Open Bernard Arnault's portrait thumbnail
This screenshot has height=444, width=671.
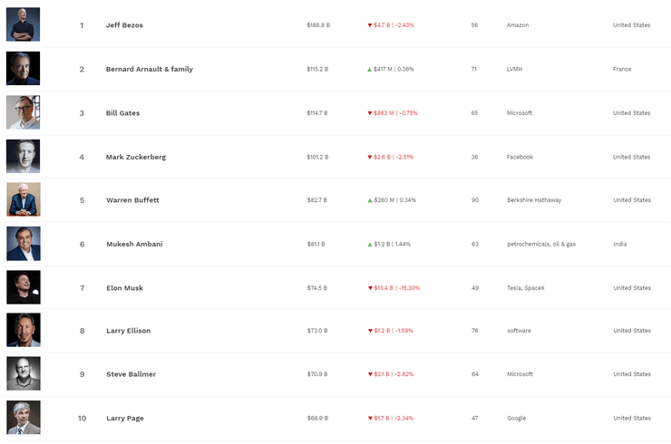tap(23, 69)
